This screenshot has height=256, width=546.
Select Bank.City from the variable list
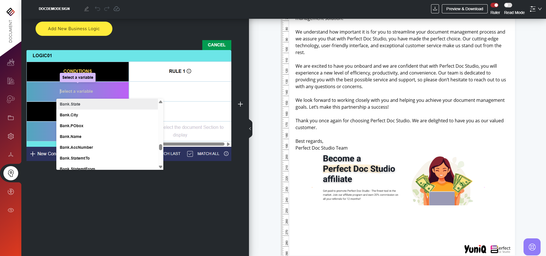coord(69,115)
